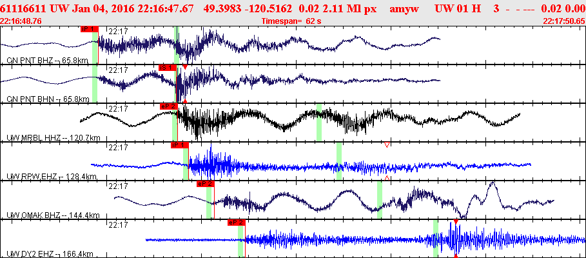Viewport: 586px width, 258px height.
Task: Click the second green bar on MRBL HHZ
Action: [318, 122]
